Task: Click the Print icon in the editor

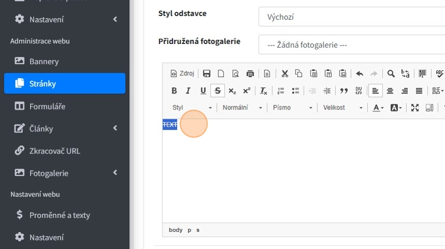Action: 250,73
